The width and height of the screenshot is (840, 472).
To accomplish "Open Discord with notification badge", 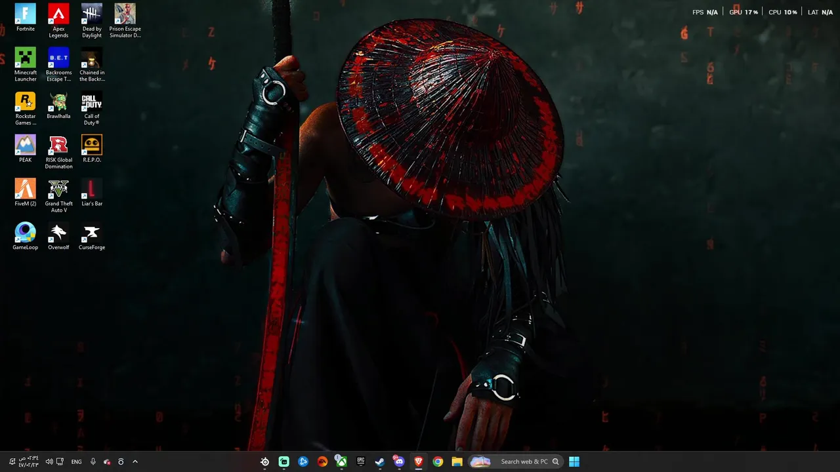I will (399, 462).
